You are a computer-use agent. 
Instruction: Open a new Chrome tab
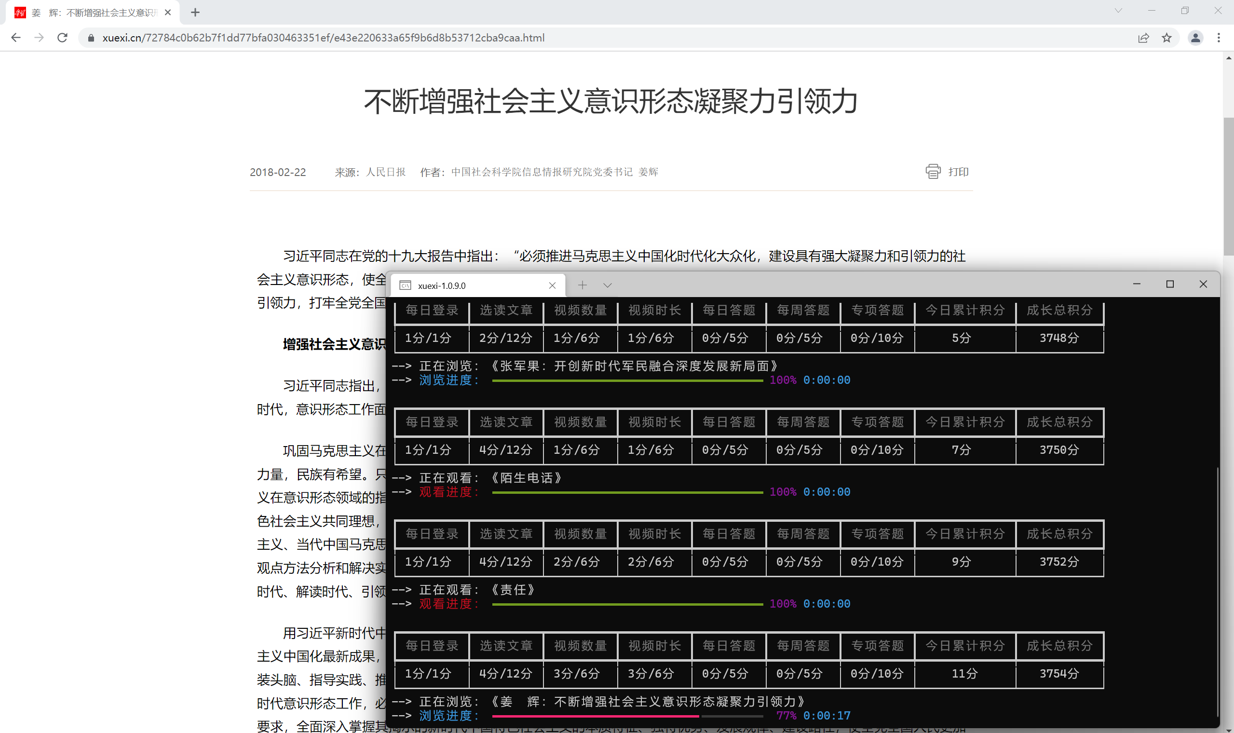click(x=195, y=13)
